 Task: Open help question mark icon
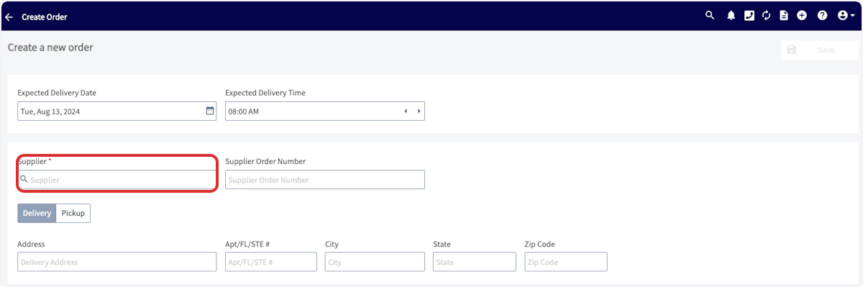[x=822, y=15]
